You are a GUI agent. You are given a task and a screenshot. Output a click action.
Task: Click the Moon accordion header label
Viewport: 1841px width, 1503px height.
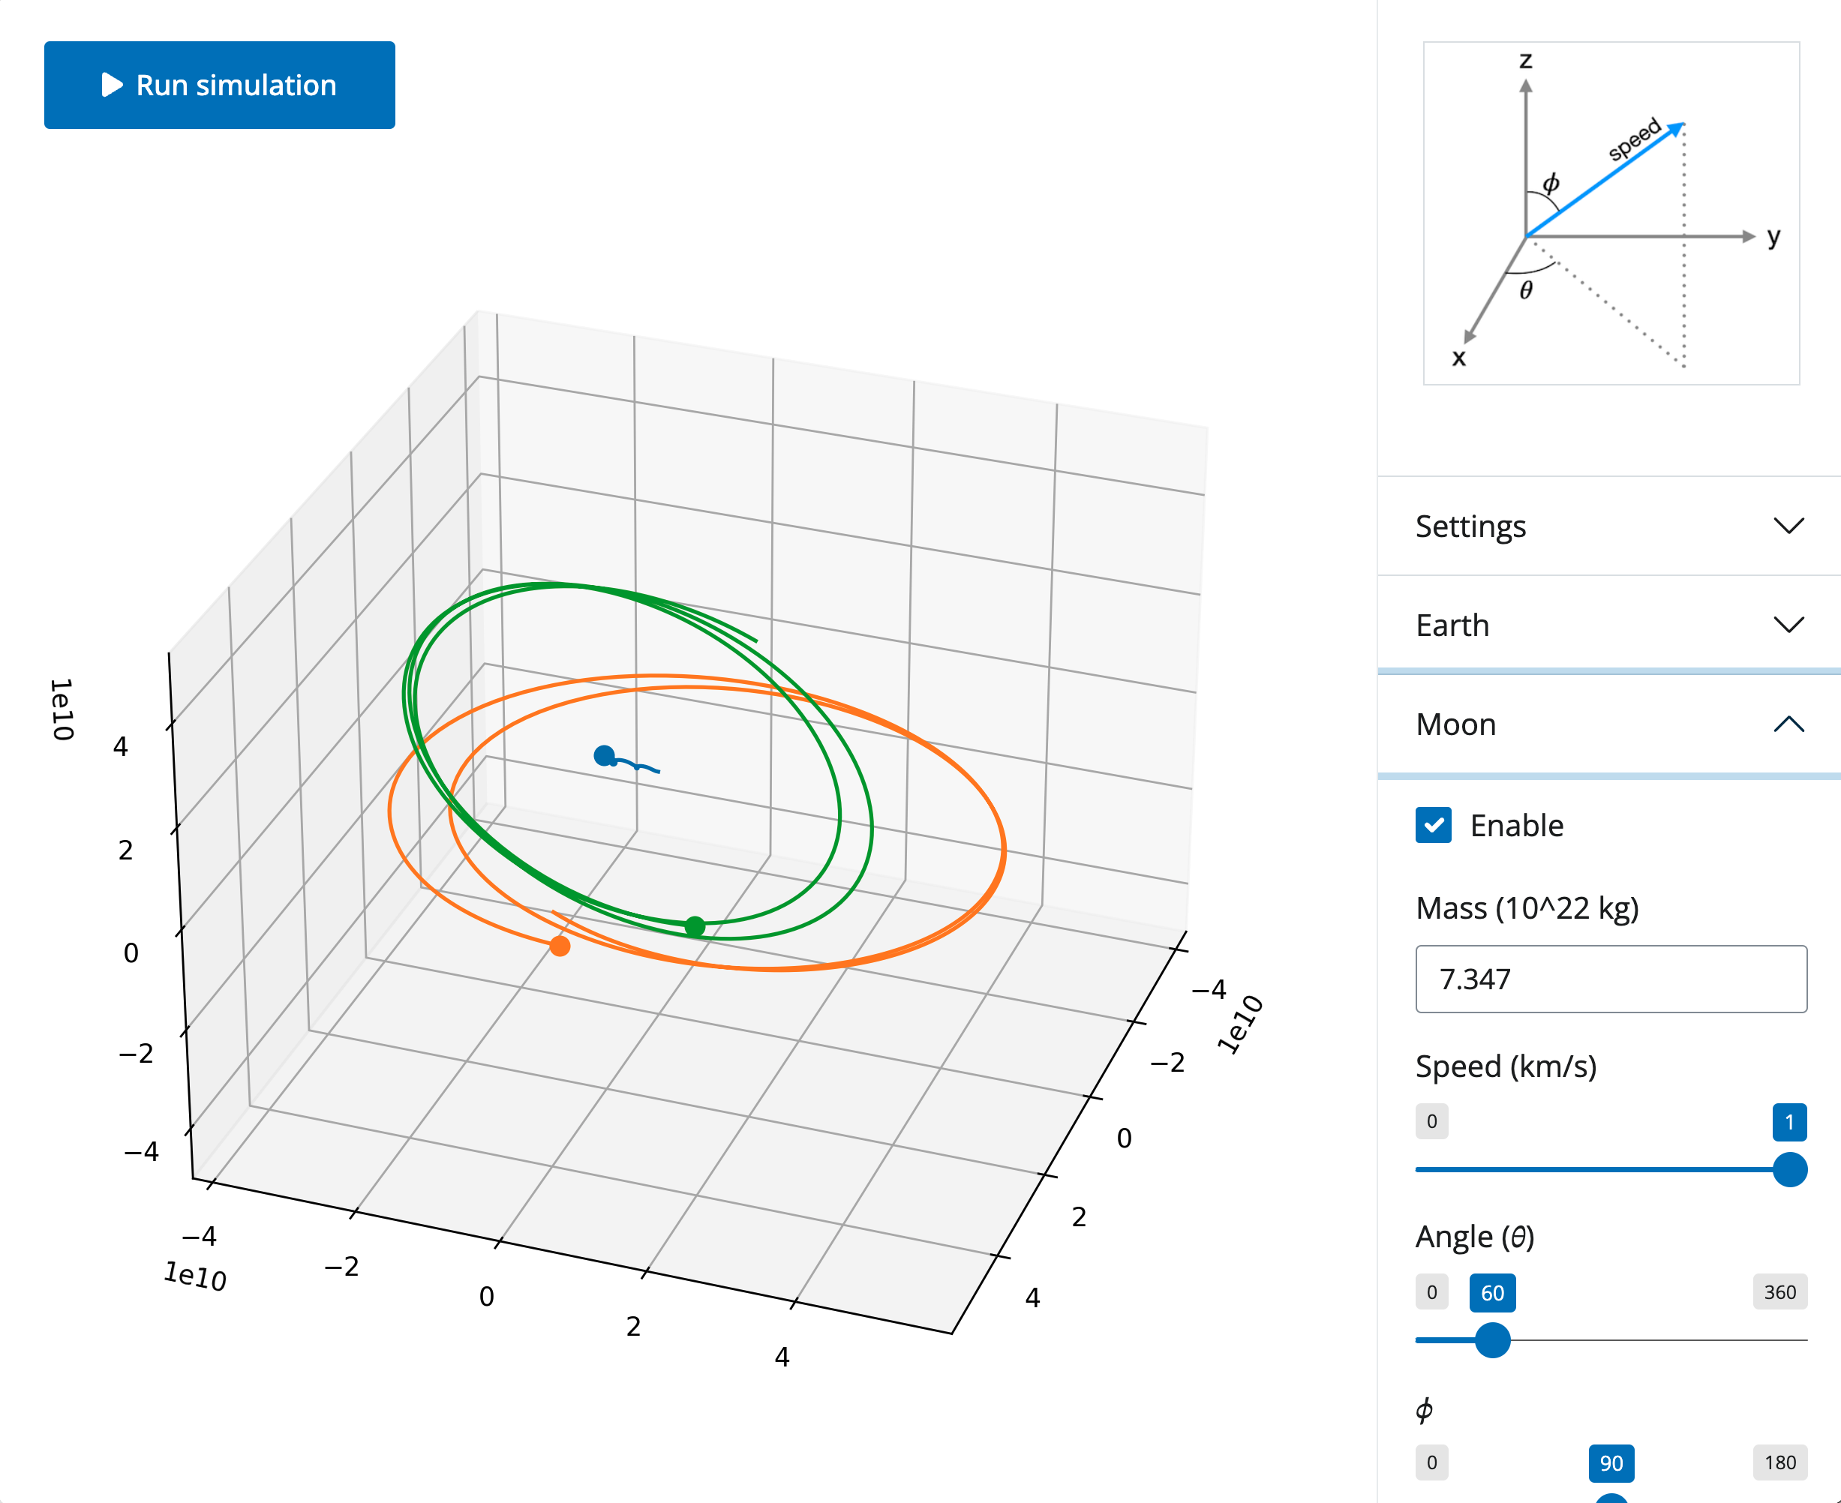coord(1455,724)
